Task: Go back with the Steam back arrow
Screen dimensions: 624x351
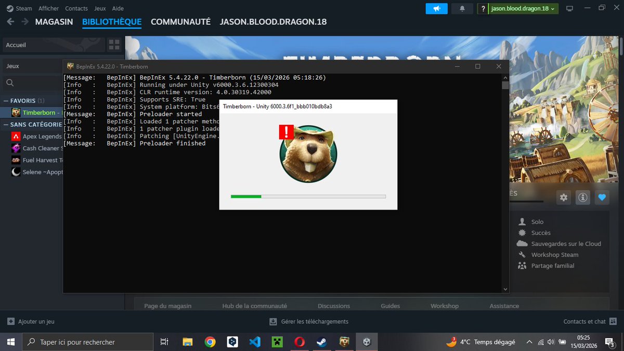Action: pyautogui.click(x=10, y=22)
